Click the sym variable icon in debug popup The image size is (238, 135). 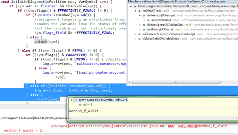point(76,100)
